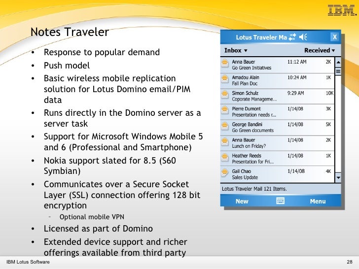This screenshot has width=359, height=269.
Task: Click envelope icon for Go Green Initiatives email
Action: 225,64
